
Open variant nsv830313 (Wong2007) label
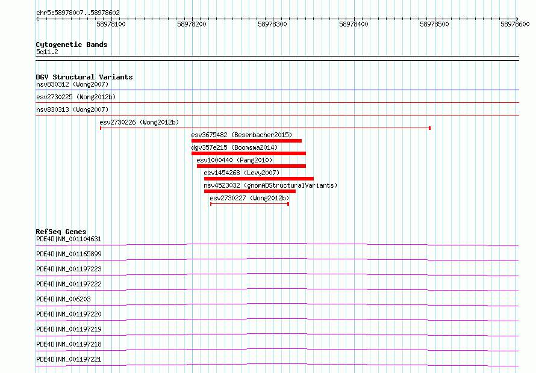72,109
